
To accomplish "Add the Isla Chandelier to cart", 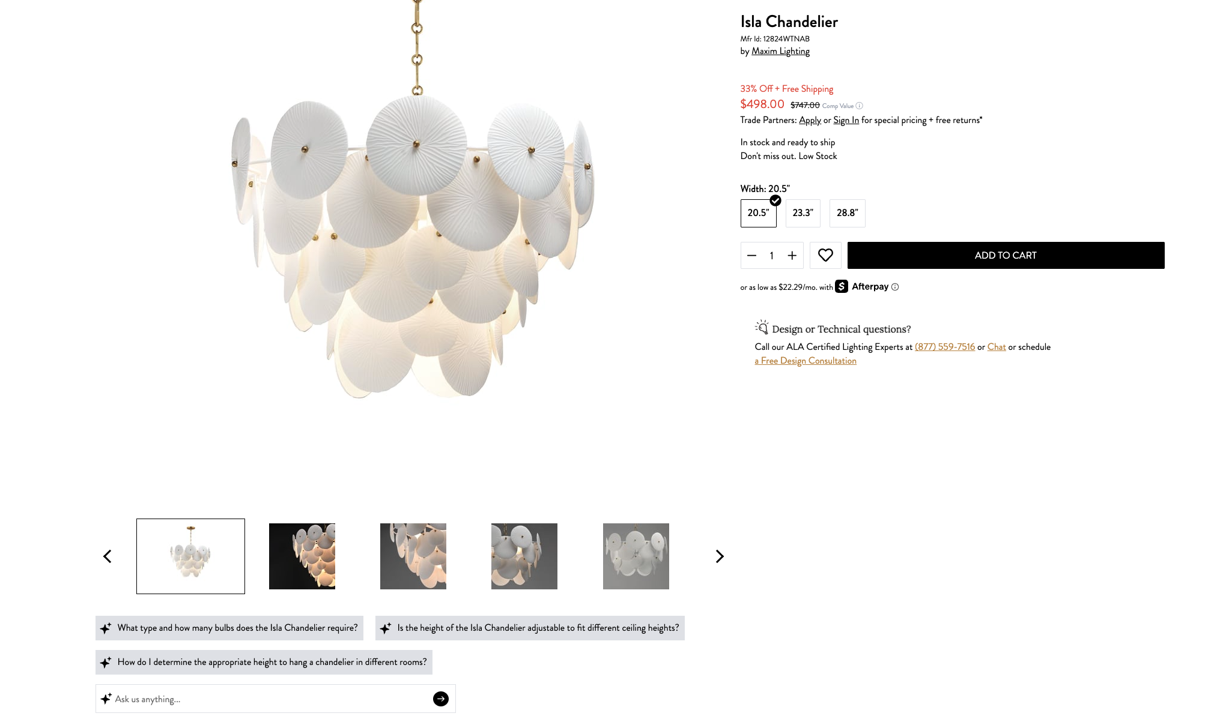I will (1006, 255).
